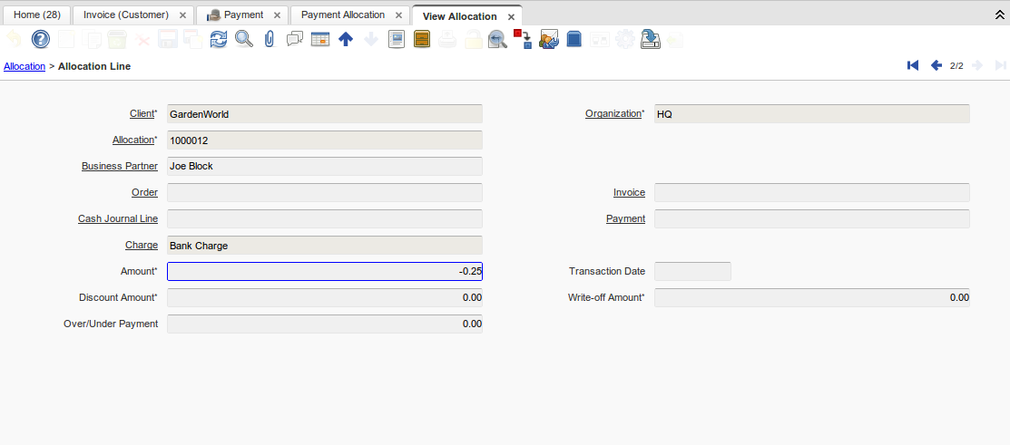
Task: Open Find Record magnifier icon
Action: 244,39
